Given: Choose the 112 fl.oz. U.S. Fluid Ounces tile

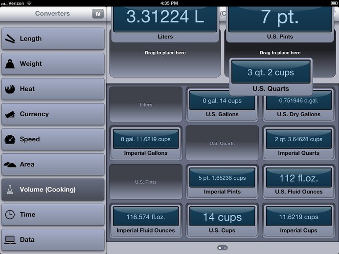Looking at the screenshot, I should 299,182.
